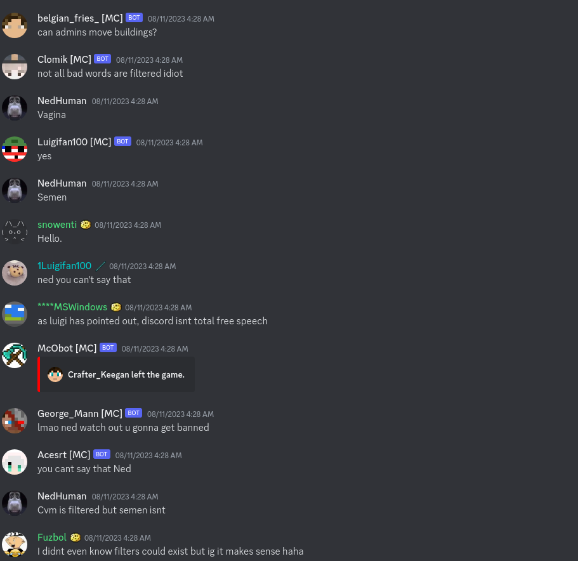
Task: Click the timestamp on Acesrt's message
Action: pos(148,456)
